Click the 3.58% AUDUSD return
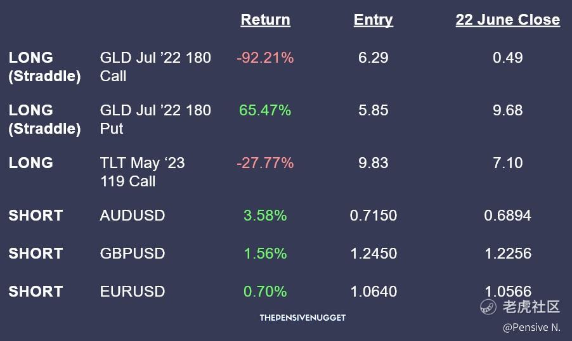 coord(265,216)
